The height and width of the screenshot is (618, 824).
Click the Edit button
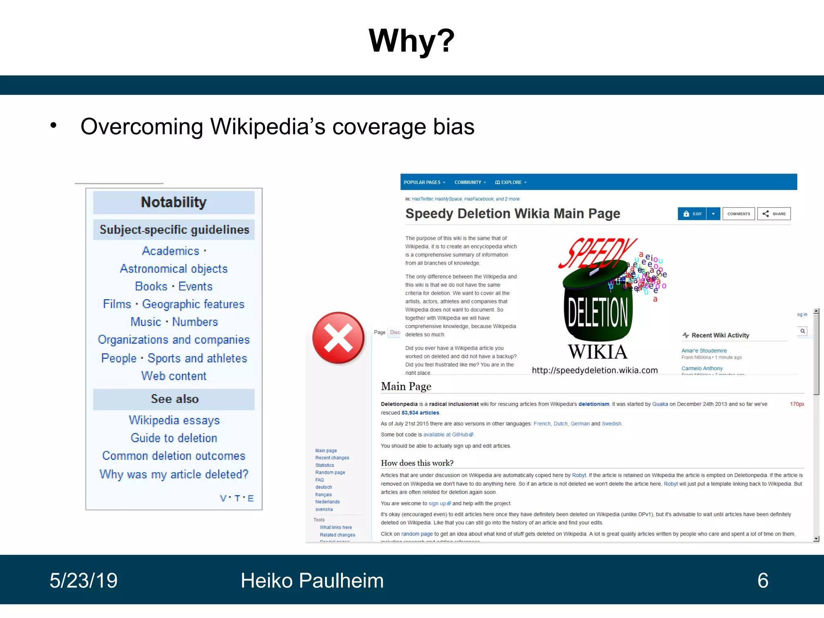pyautogui.click(x=692, y=214)
